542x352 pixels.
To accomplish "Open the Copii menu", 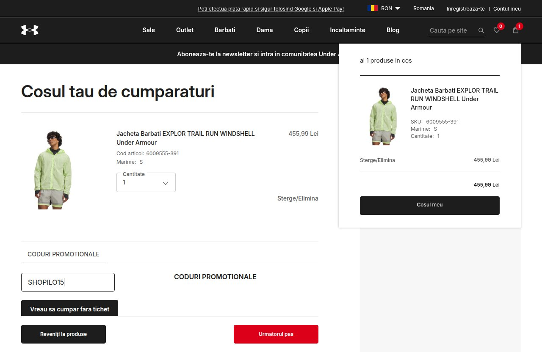I will tap(301, 30).
